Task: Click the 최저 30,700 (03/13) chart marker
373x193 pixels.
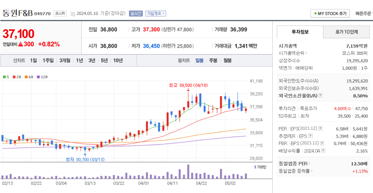Action: point(85,159)
